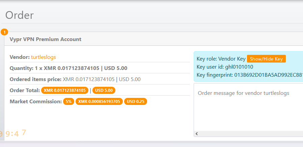
Task: Open vendor turtleslogs profile link
Action: [x=44, y=57]
